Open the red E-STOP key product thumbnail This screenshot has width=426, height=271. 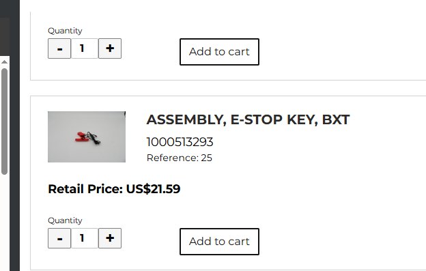click(87, 137)
